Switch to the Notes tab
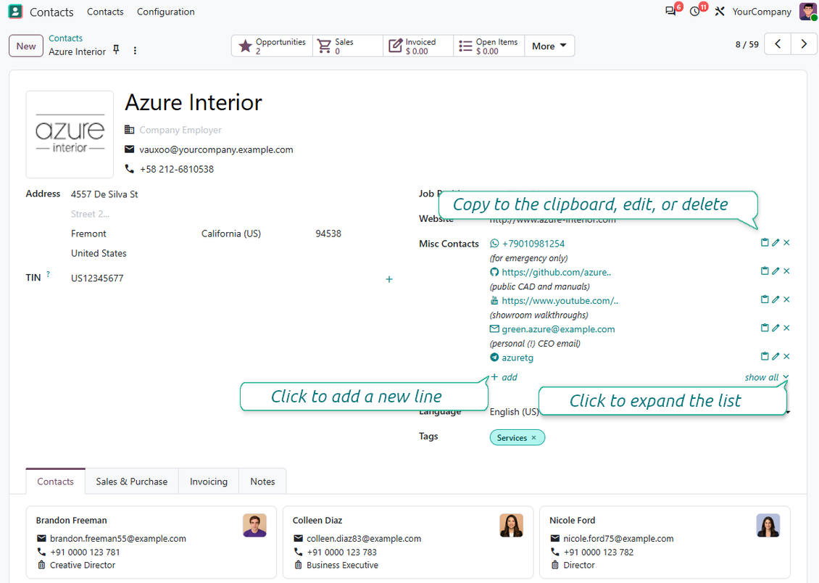 click(262, 481)
